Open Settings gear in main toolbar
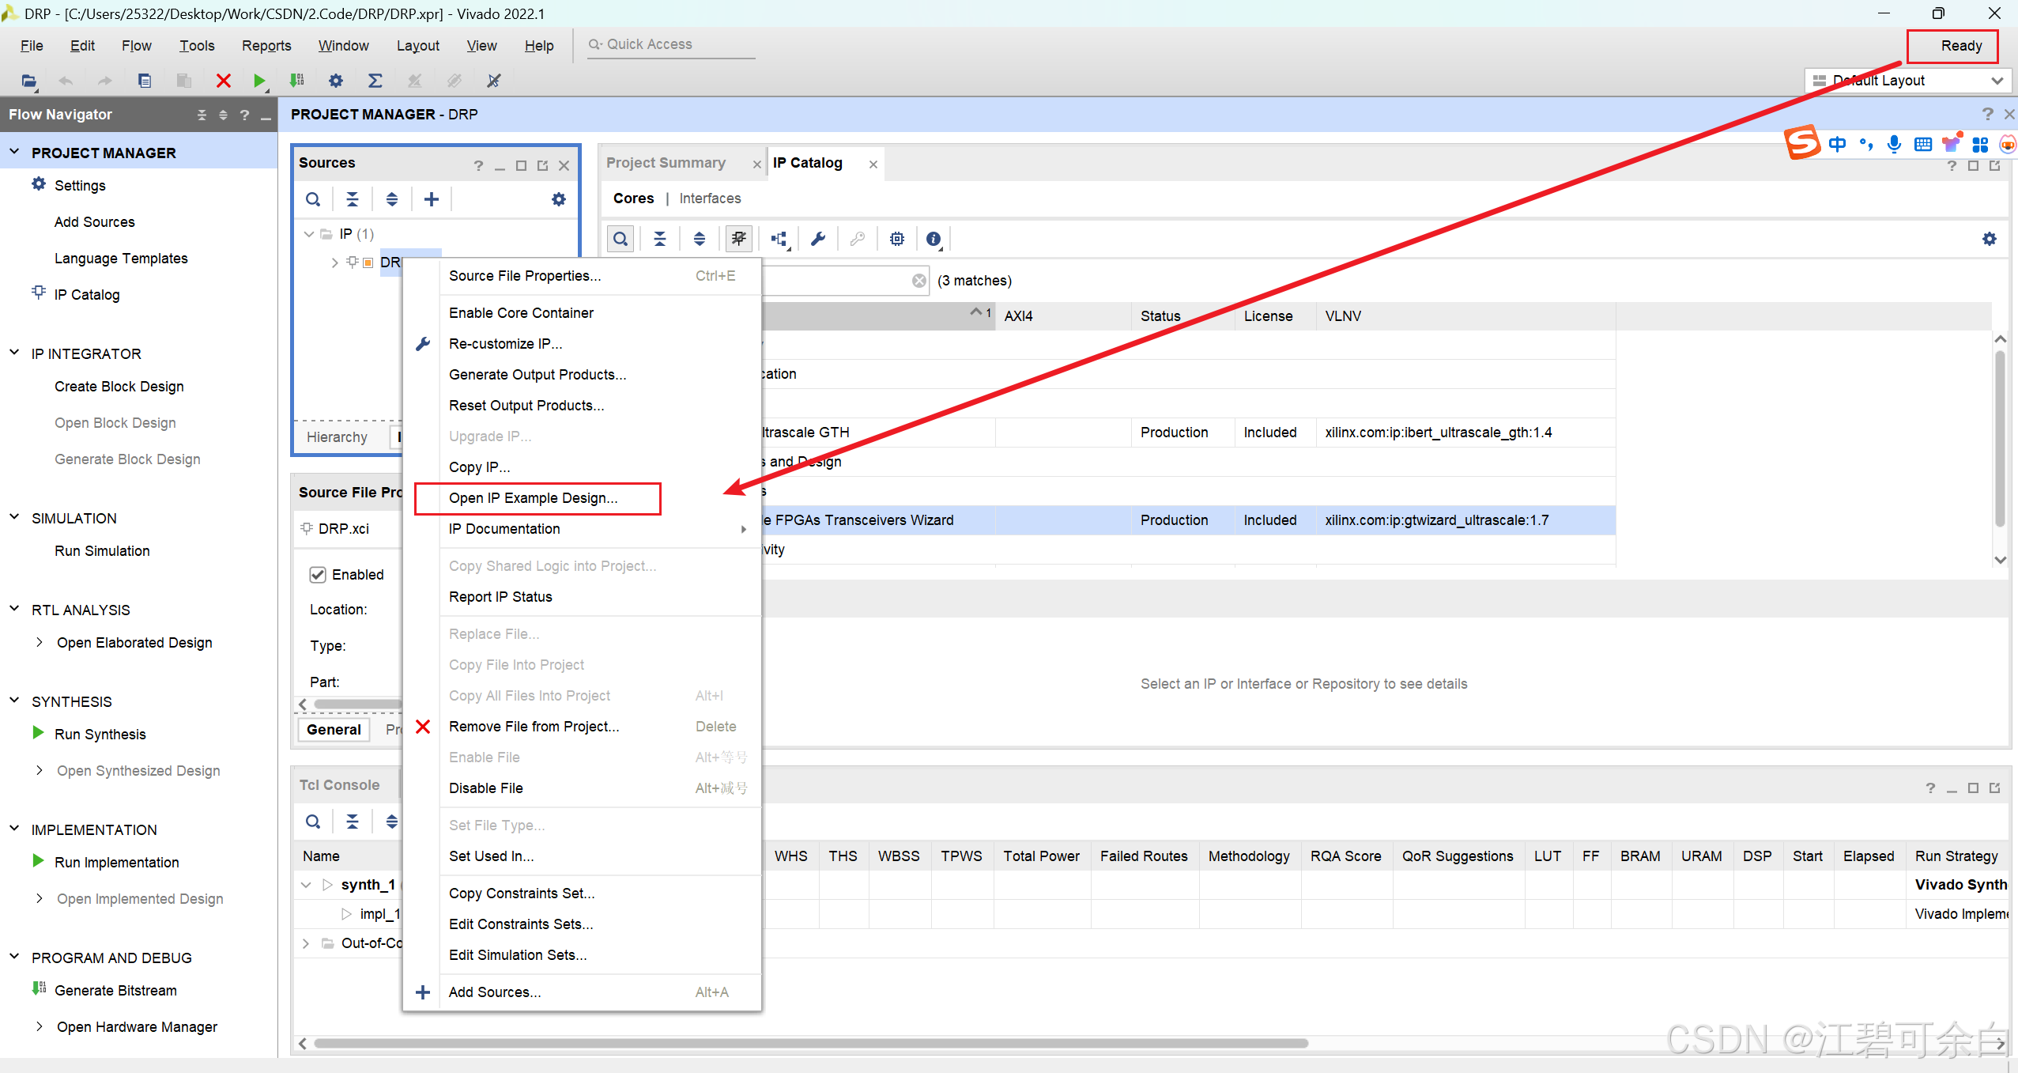This screenshot has height=1073, width=2018. click(336, 81)
